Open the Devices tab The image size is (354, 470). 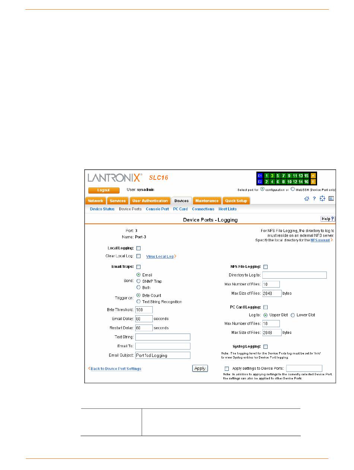[x=181, y=201]
